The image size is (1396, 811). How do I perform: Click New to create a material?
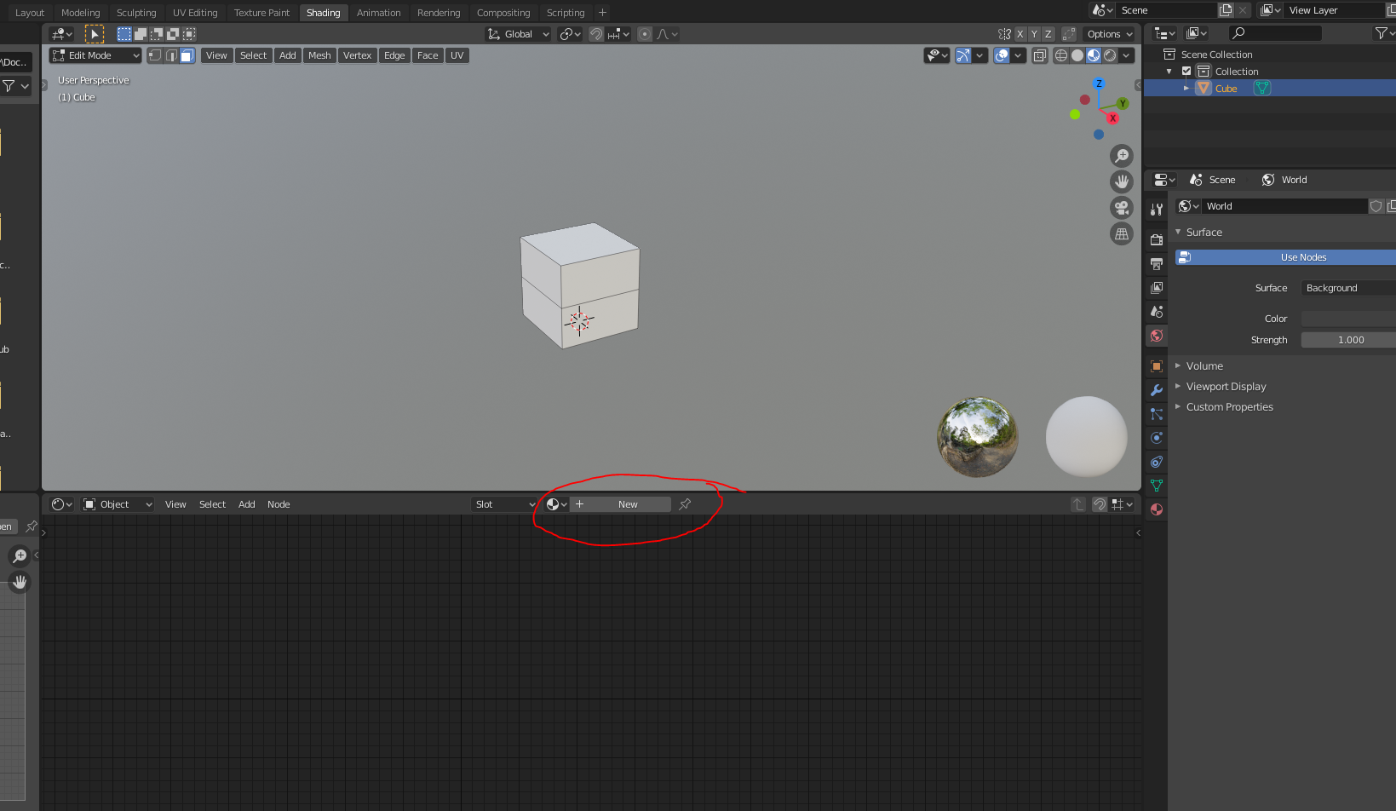(x=621, y=504)
